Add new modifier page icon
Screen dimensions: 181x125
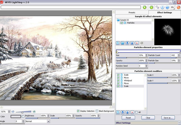point(118,112)
